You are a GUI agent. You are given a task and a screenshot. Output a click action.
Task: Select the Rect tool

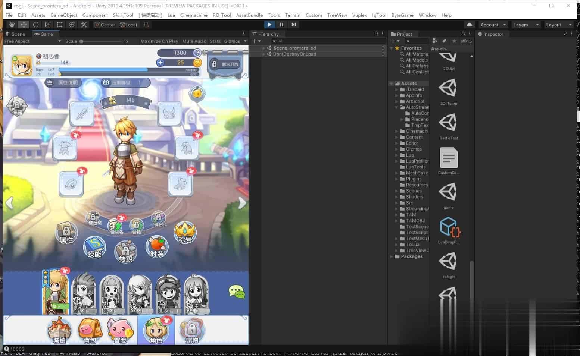coord(60,25)
